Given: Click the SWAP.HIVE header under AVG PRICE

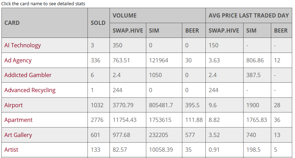Looking at the screenshot, I should click(224, 30).
